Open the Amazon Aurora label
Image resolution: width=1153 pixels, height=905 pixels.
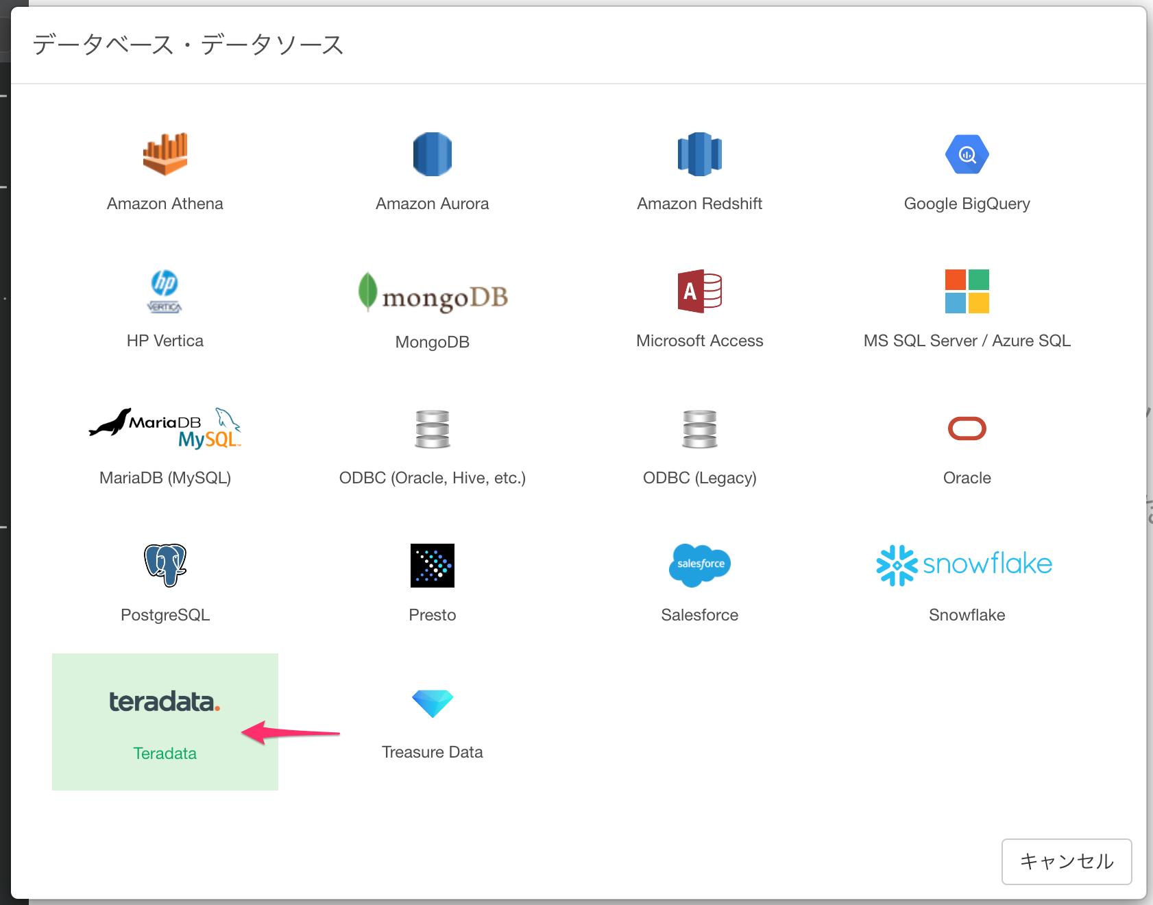(x=433, y=204)
